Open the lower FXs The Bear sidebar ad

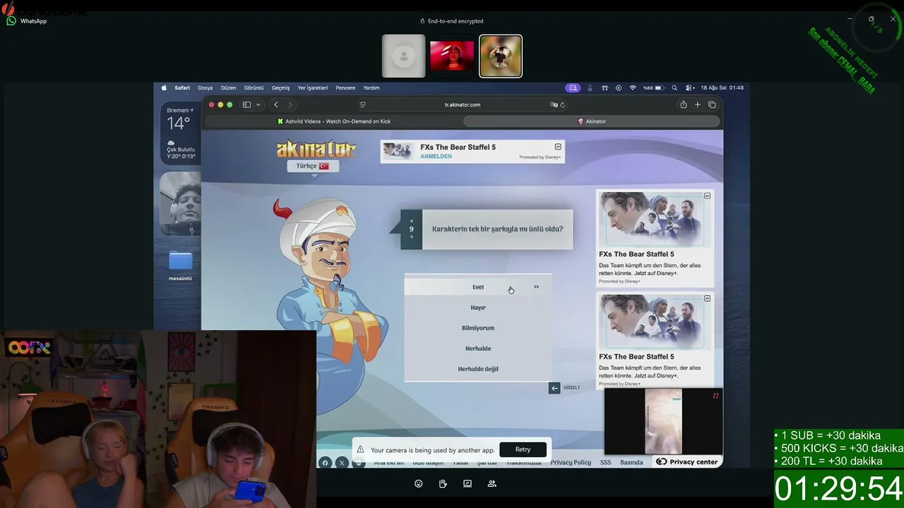pyautogui.click(x=655, y=340)
